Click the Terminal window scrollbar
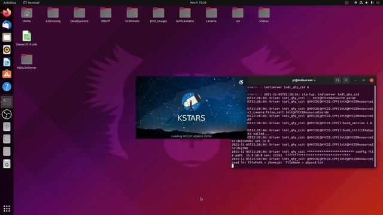Image resolution: width=383 pixels, height=215 pixels. (375, 126)
